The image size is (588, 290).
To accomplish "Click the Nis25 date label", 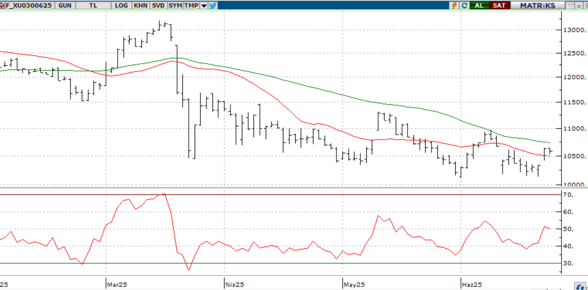I will pyautogui.click(x=235, y=285).
